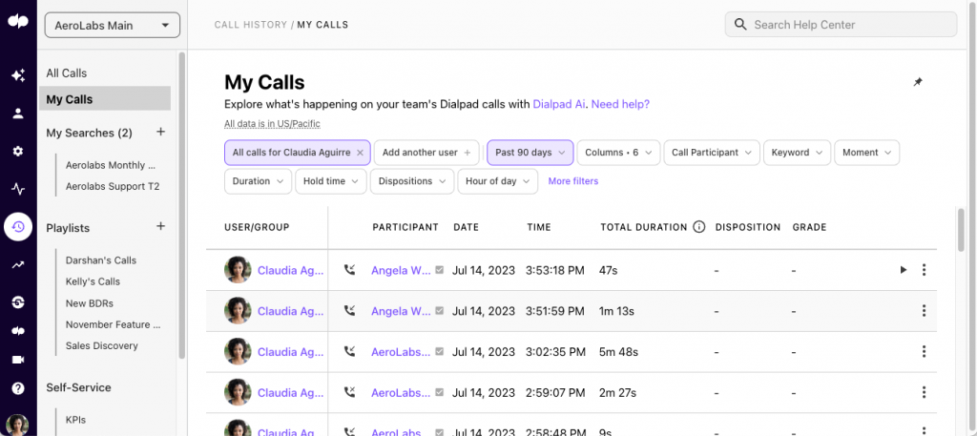The width and height of the screenshot is (977, 436).
Task: Open the Past 90 days date dropdown
Action: (530, 153)
